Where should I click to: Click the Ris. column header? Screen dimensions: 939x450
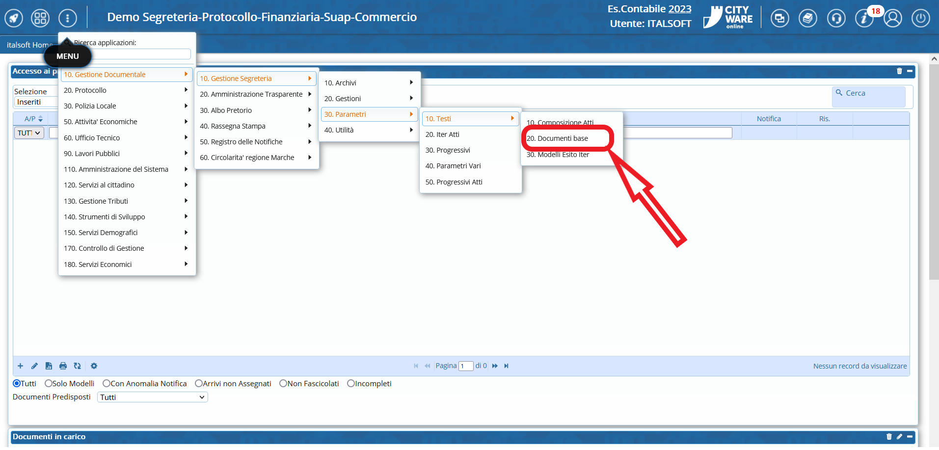pos(825,119)
